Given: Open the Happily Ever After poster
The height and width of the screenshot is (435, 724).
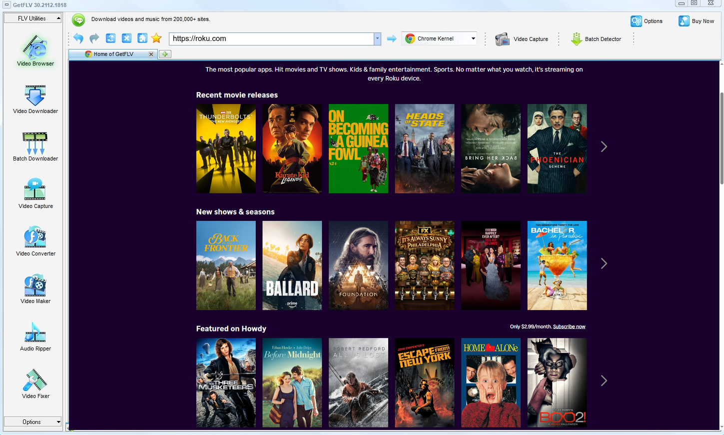Looking at the screenshot, I should pyautogui.click(x=491, y=265).
